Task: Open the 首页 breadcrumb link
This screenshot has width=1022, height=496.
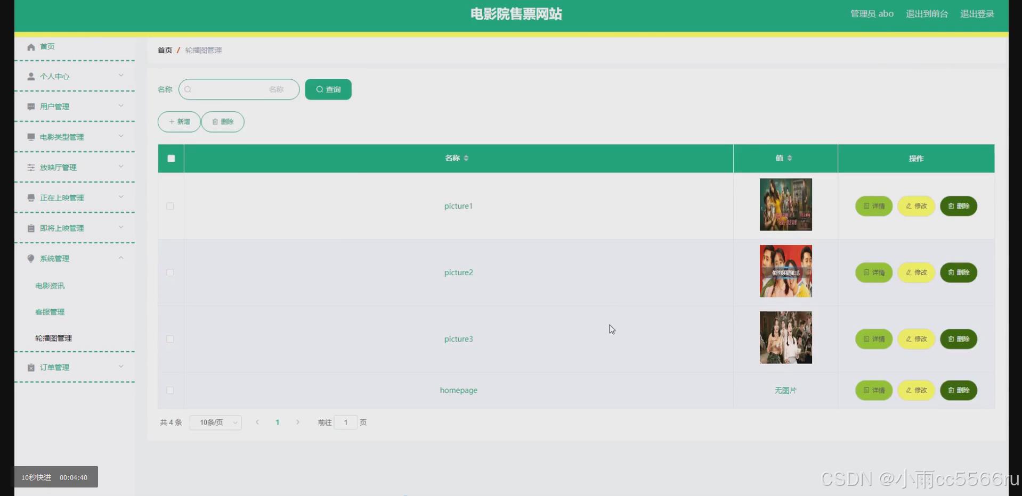Action: [164, 50]
